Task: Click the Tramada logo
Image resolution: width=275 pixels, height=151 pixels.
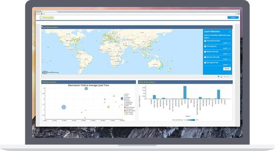Action: point(48,17)
